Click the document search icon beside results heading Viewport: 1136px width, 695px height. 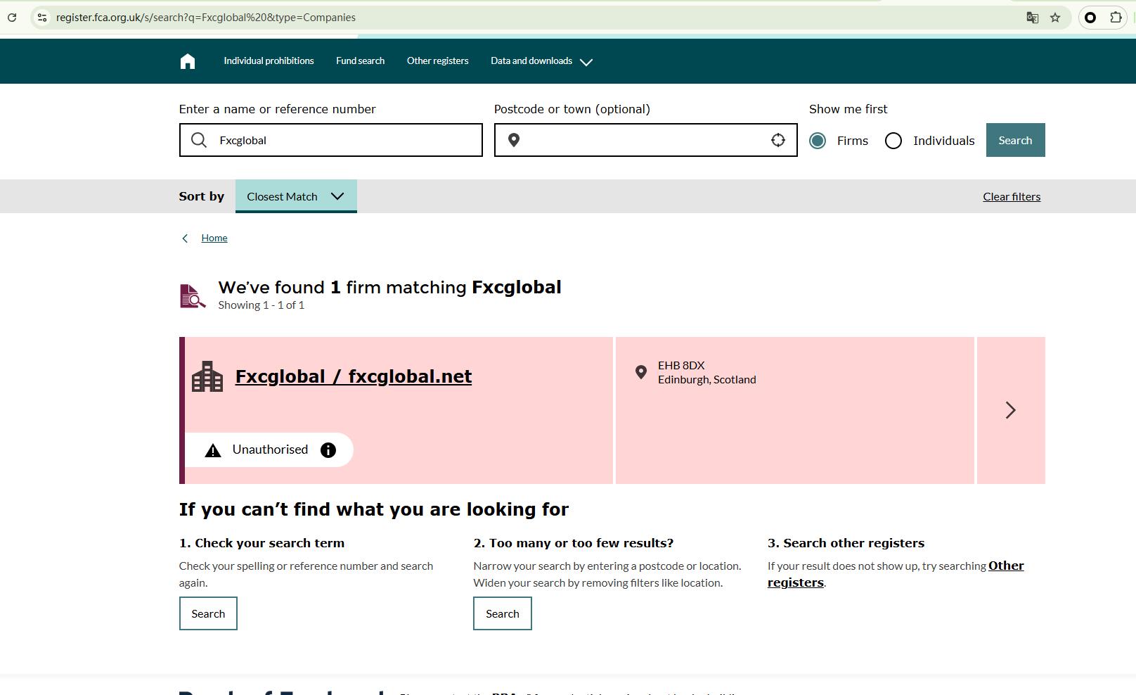tap(193, 296)
